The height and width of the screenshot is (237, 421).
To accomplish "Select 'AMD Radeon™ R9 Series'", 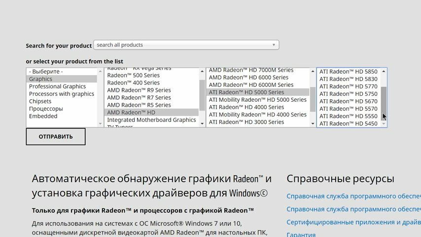I will [151, 90].
